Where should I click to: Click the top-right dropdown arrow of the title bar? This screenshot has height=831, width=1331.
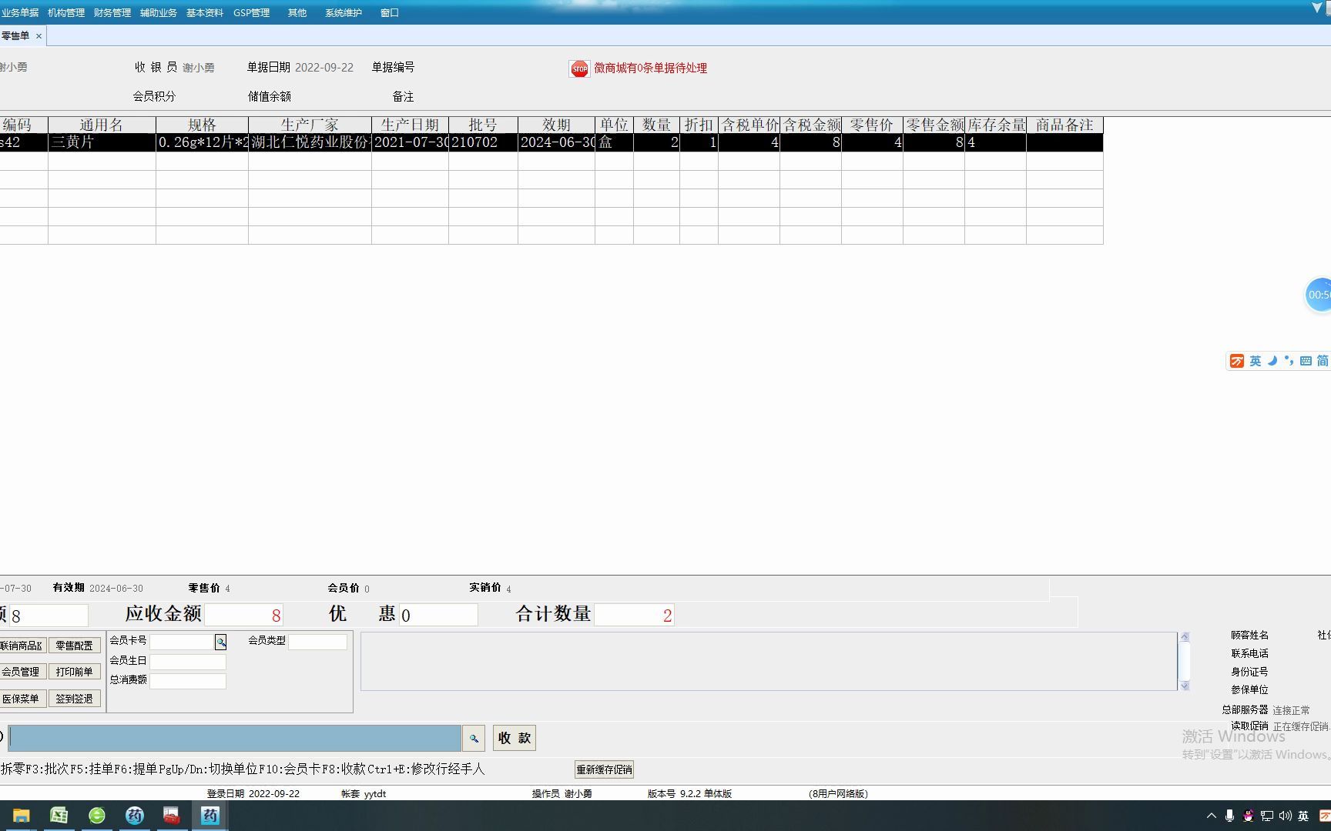pos(1316,8)
